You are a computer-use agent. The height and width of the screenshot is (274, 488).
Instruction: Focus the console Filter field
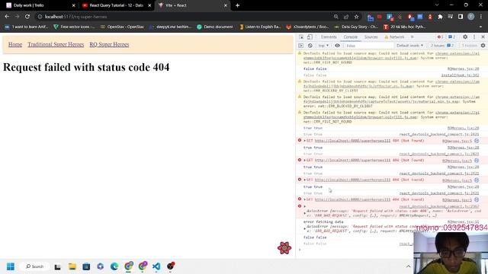(369, 46)
